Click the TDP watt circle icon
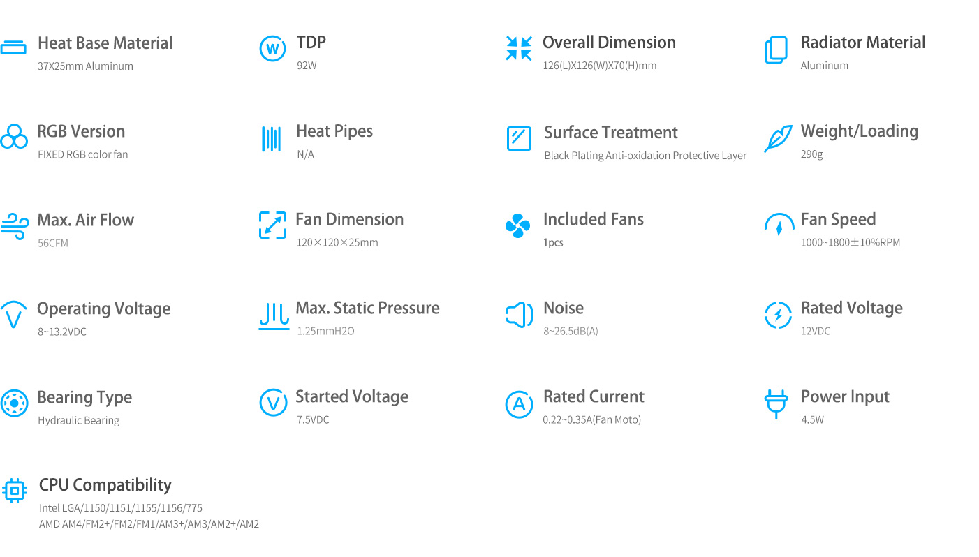979x557 pixels. click(272, 49)
